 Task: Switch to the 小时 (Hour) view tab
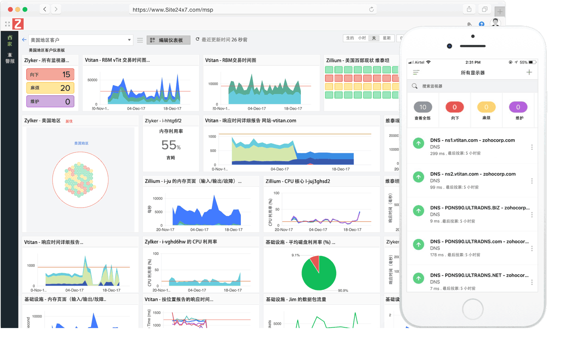[x=361, y=38]
